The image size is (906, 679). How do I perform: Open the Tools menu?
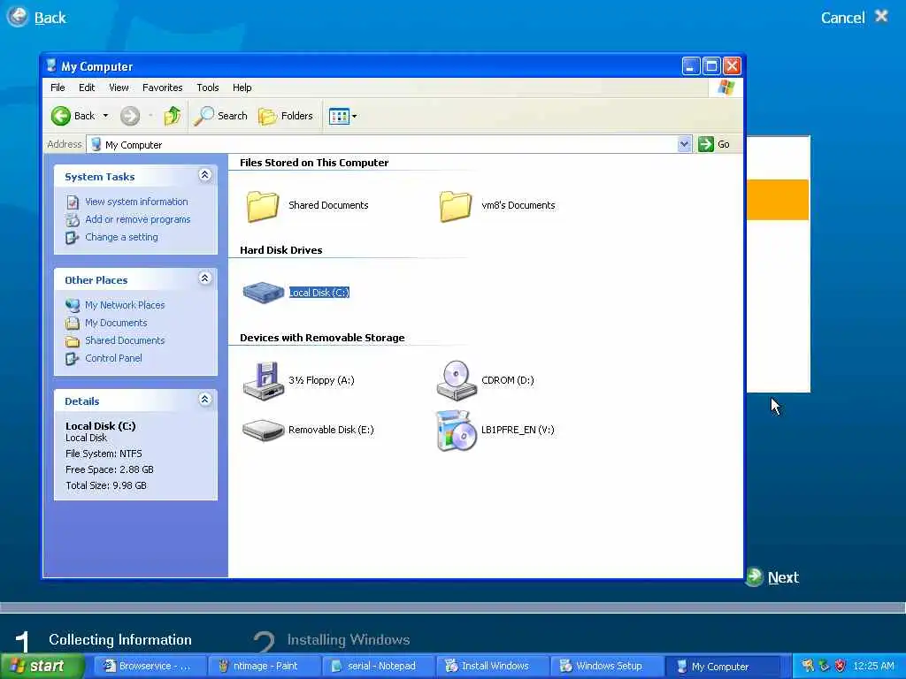pyautogui.click(x=207, y=88)
